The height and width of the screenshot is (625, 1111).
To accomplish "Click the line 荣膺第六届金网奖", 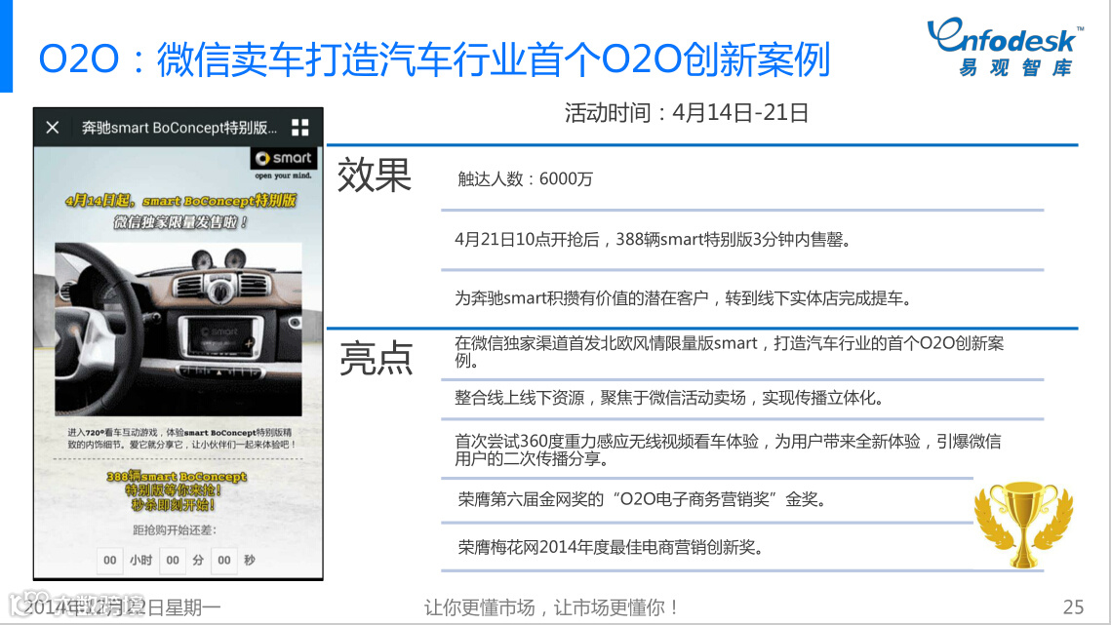I will click(x=643, y=499).
